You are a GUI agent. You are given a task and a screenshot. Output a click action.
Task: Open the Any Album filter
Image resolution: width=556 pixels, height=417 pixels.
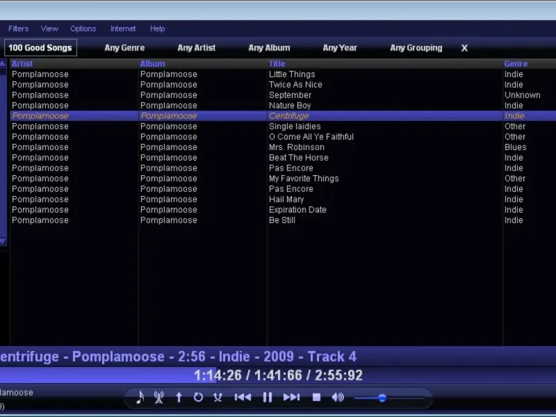coord(269,48)
